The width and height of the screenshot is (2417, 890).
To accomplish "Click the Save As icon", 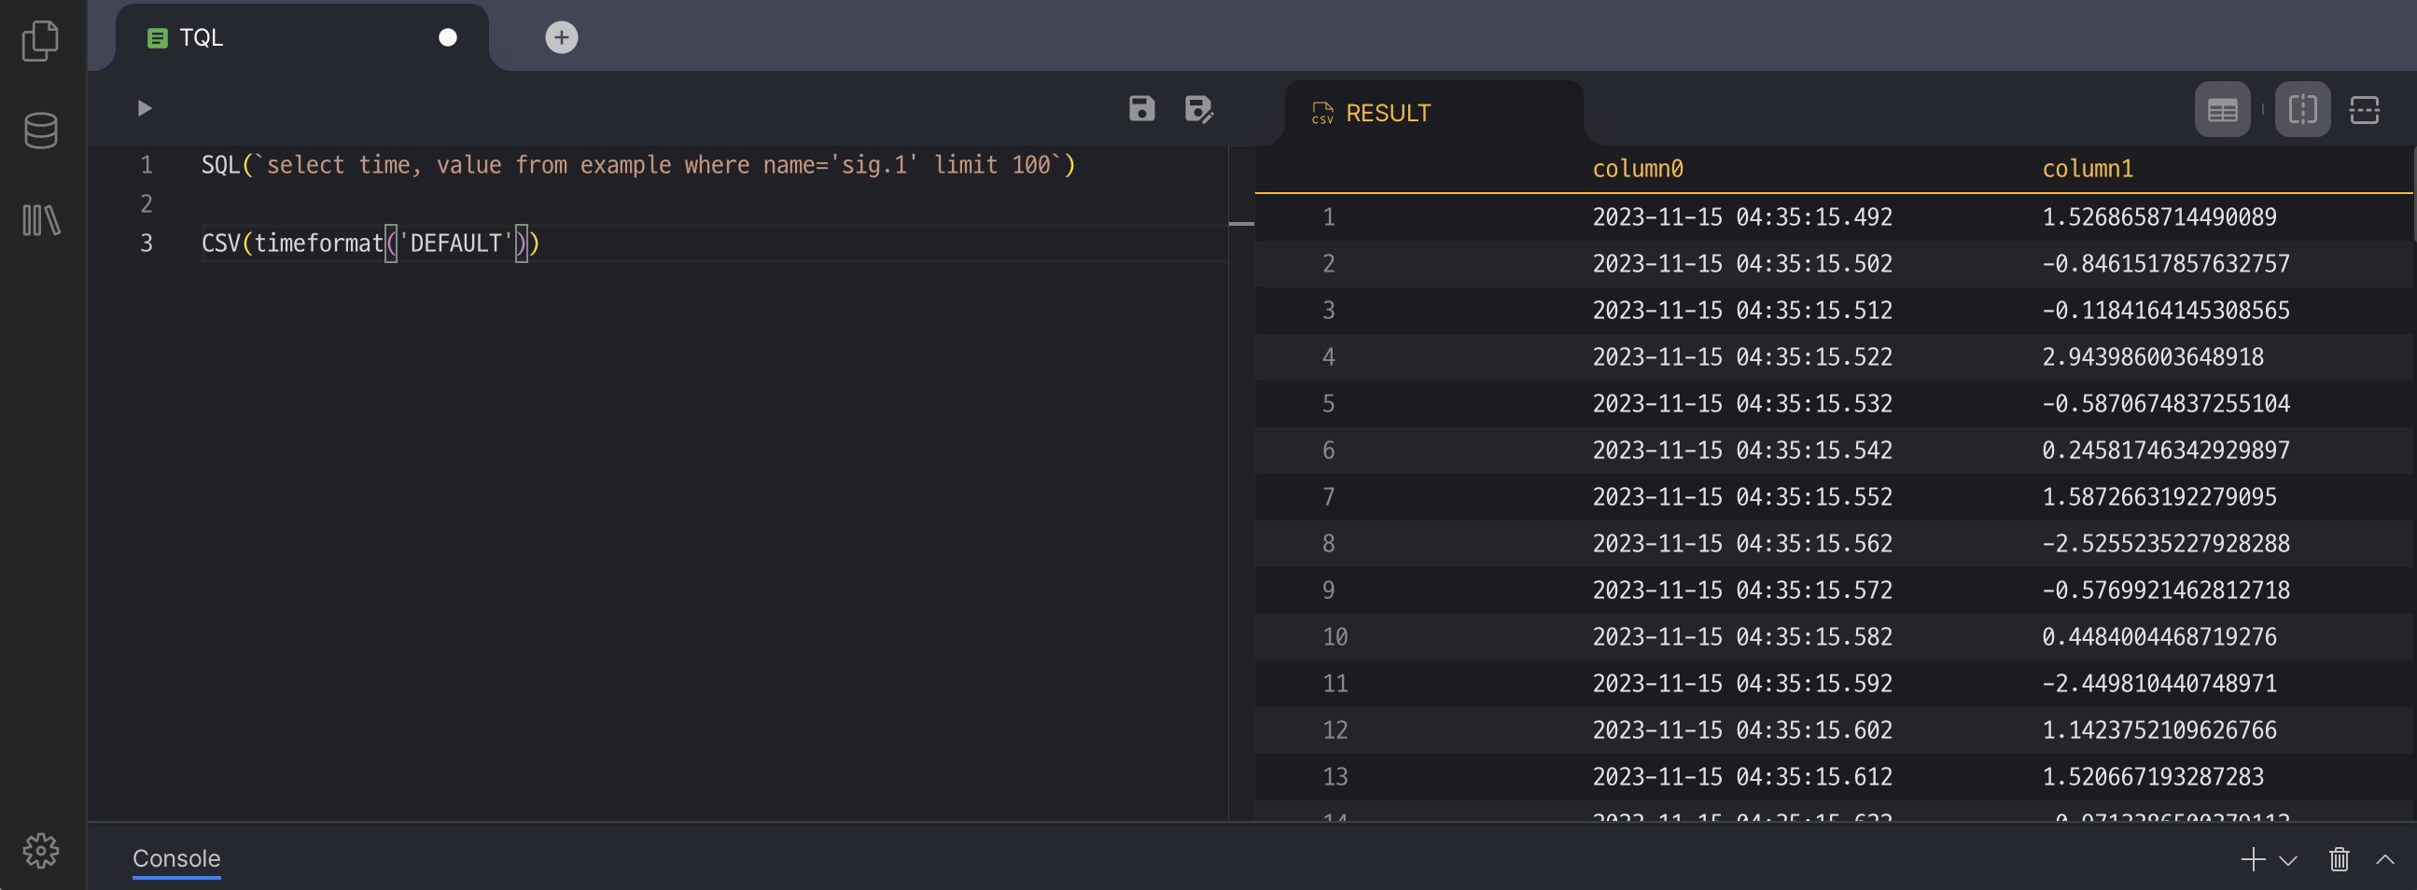I will point(1198,110).
